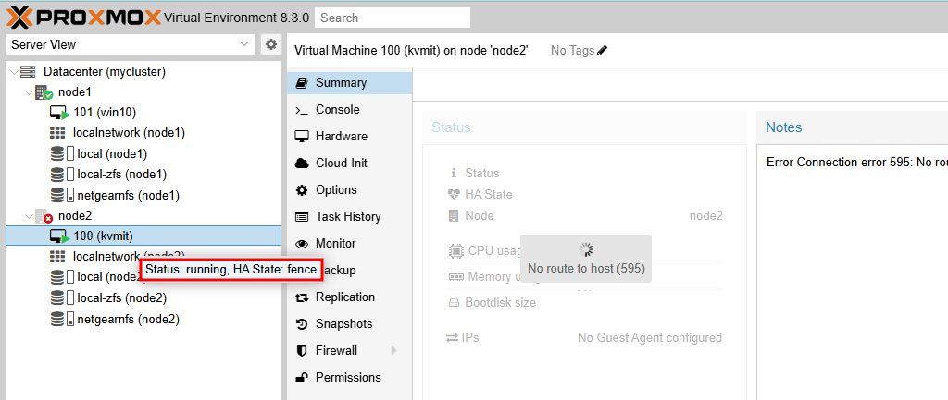Screen dimensions: 948x400
Task: Click the Permissions unlock icon
Action: [x=302, y=378]
